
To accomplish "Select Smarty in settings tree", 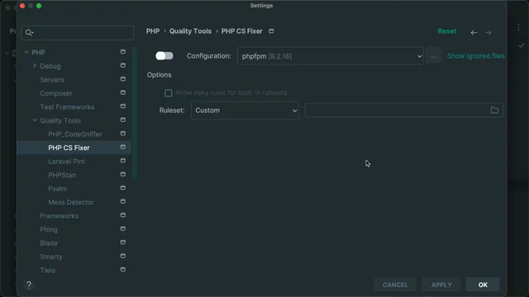I will (x=51, y=257).
